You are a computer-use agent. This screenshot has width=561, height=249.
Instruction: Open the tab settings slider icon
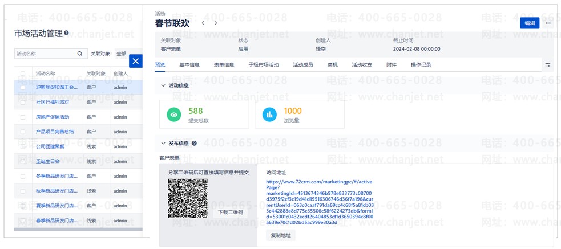tap(548, 64)
